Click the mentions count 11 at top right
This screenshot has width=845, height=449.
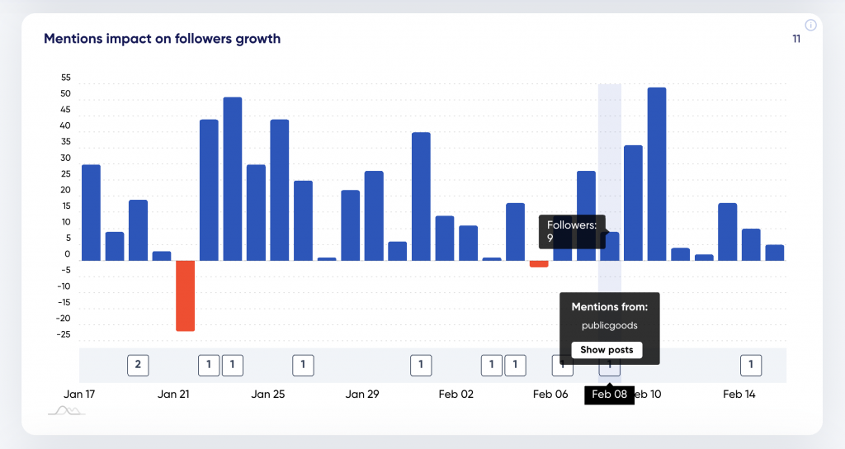(796, 39)
